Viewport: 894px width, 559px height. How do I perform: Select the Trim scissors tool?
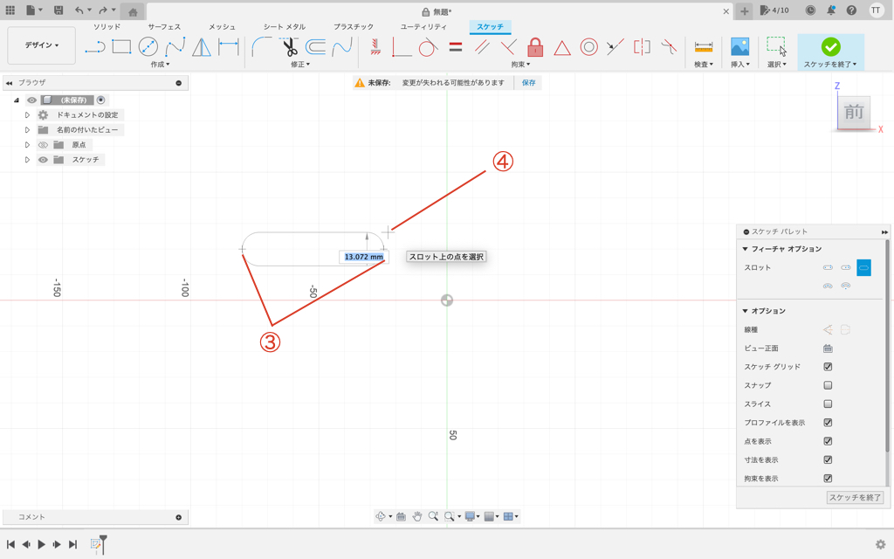point(289,47)
